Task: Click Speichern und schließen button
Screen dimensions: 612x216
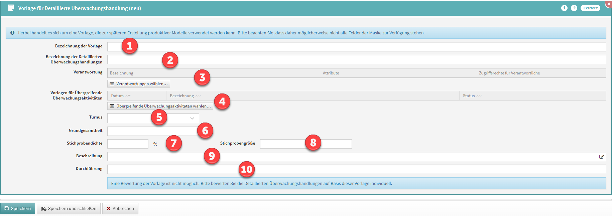Action: tap(69, 208)
